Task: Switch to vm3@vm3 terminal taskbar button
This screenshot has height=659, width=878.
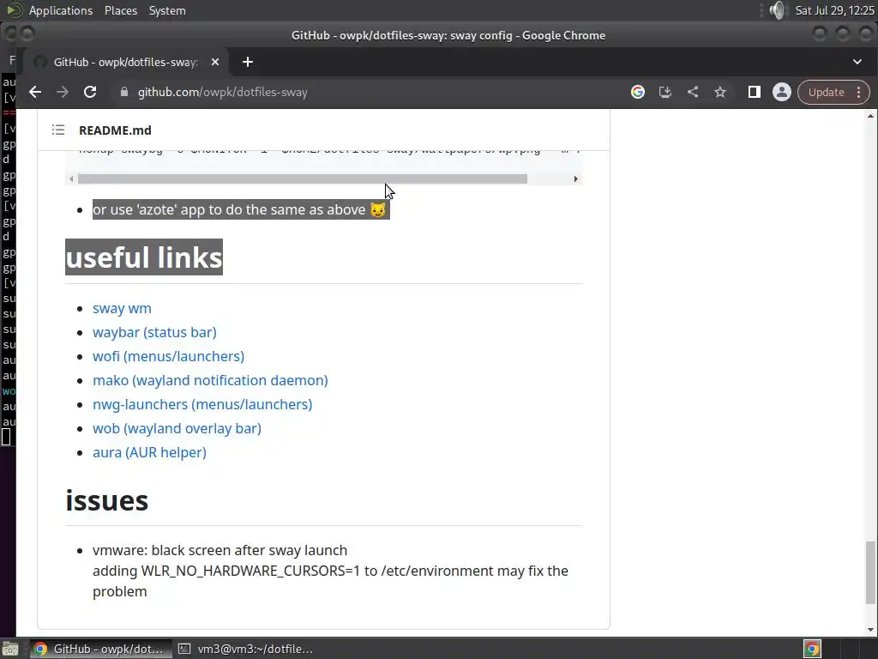Action: pyautogui.click(x=245, y=649)
